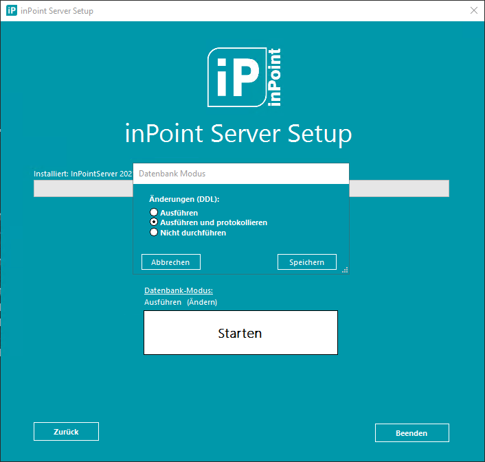Click the "inPoint Server Setup" heading text
Viewport: 485px width, 462px height.
point(238,134)
